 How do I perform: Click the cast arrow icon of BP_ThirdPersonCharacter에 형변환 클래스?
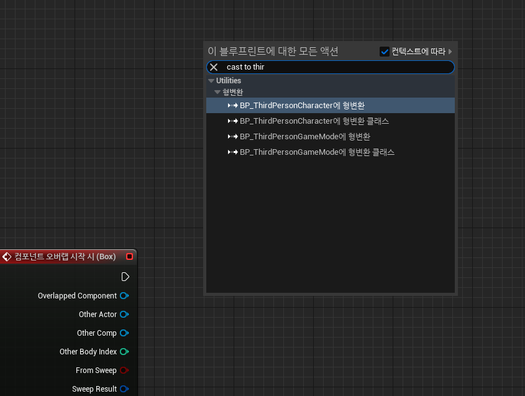(233, 121)
